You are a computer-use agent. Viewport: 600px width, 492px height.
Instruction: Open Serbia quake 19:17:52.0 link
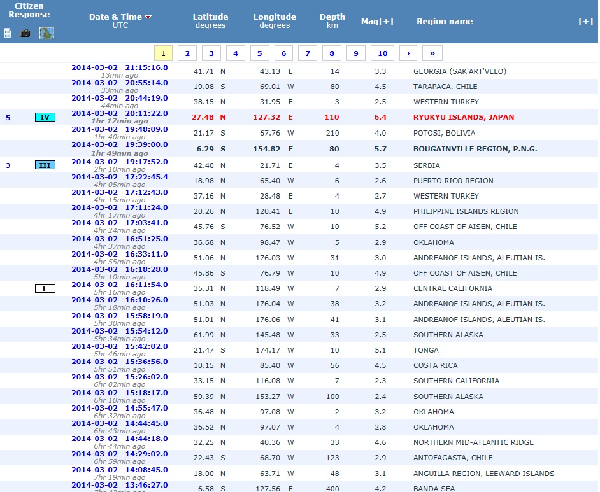(120, 162)
